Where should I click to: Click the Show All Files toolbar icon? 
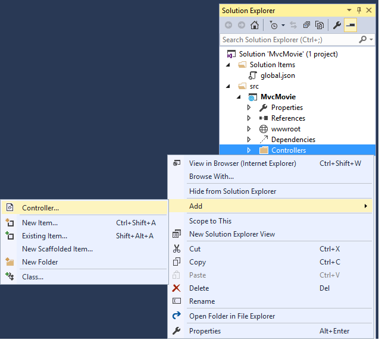[320, 25]
